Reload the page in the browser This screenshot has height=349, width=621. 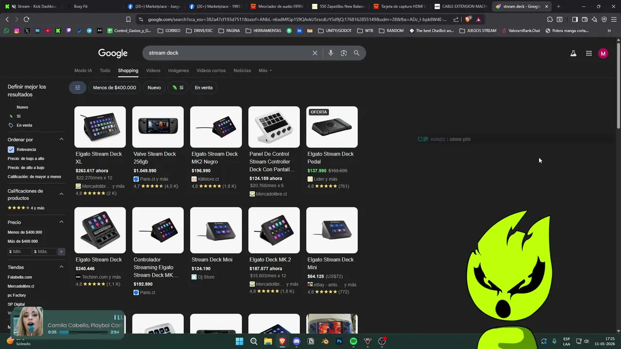[x=26, y=19]
